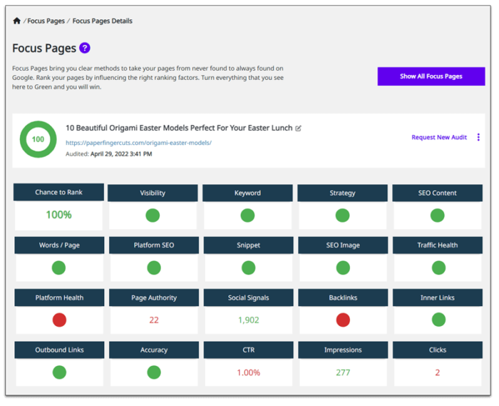Click the home icon in breadcrumb
This screenshot has height=406, width=499.
17,21
